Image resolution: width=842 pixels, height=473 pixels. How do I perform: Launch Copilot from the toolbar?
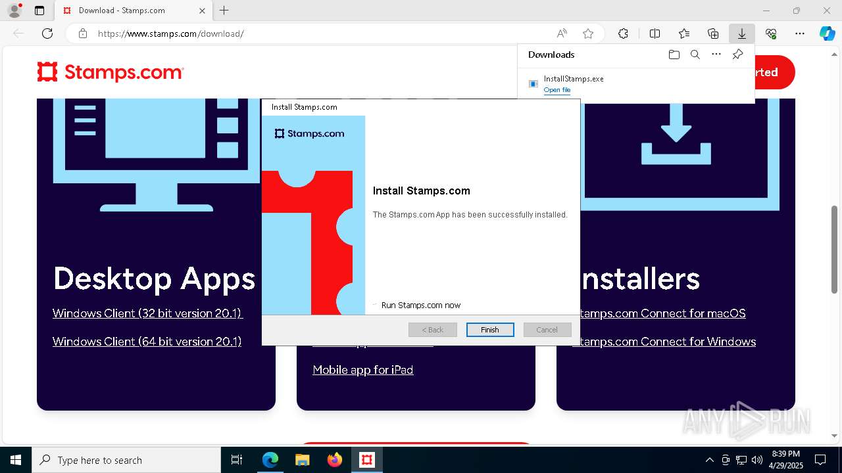[827, 34]
